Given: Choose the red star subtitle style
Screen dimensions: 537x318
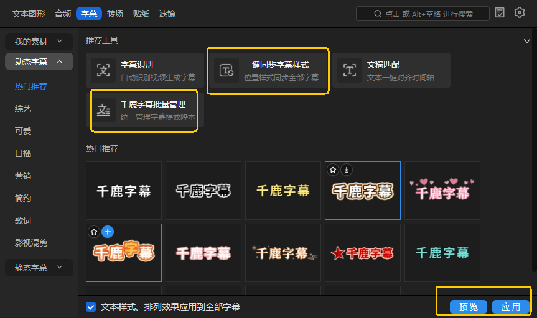Looking at the screenshot, I should tap(363, 253).
